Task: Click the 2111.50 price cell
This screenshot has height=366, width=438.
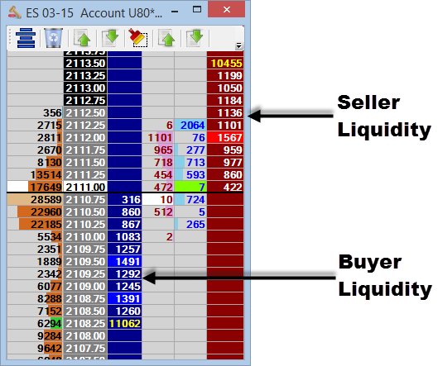Action: (85, 162)
